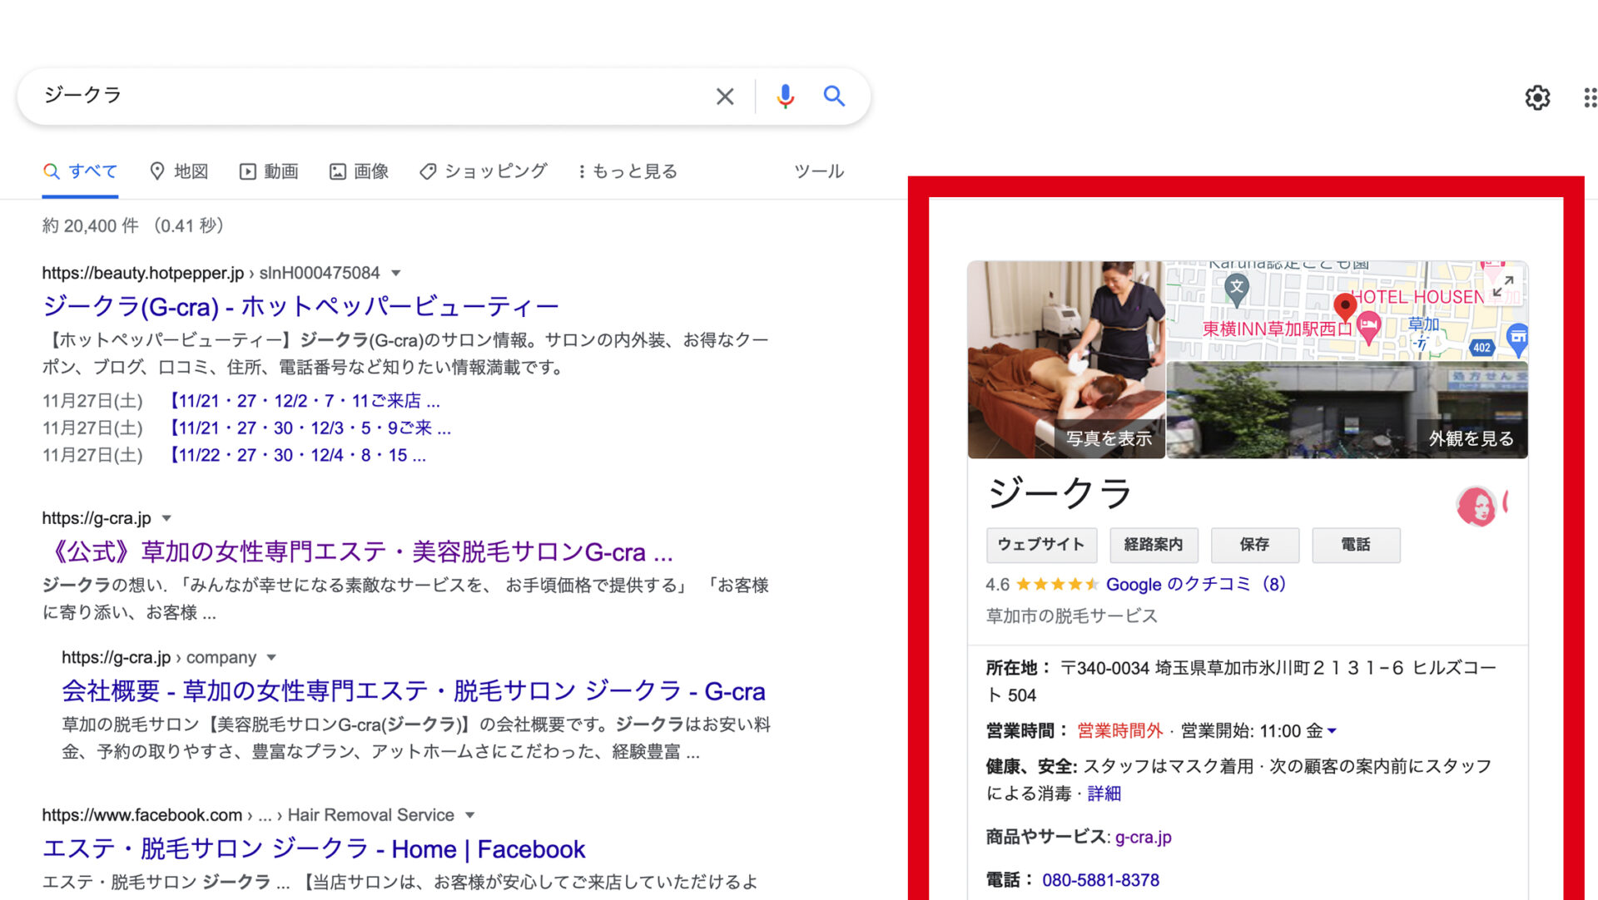Click the map thumbnail in the panel
Viewport: 1598px width, 900px height.
tap(1347, 310)
